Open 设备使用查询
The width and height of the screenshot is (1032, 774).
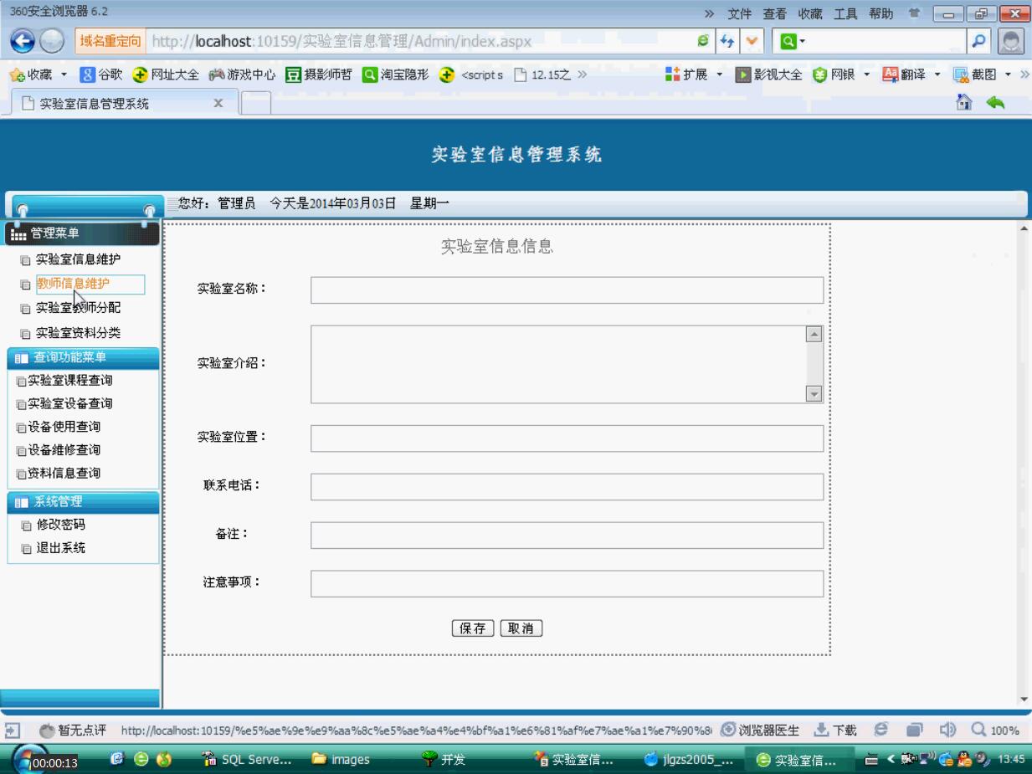click(x=64, y=427)
